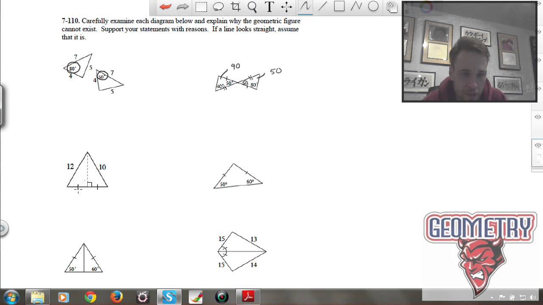Viewport: 543px width, 305px height.
Task: Select the freehand curve pen tool
Action: 305,6
